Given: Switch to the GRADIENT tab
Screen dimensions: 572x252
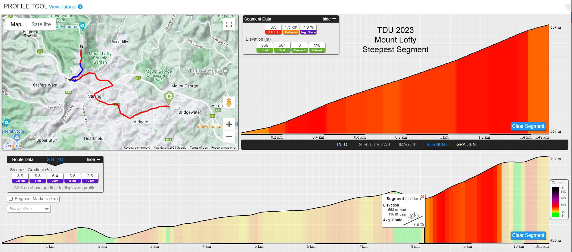Looking at the screenshot, I should click(467, 144).
